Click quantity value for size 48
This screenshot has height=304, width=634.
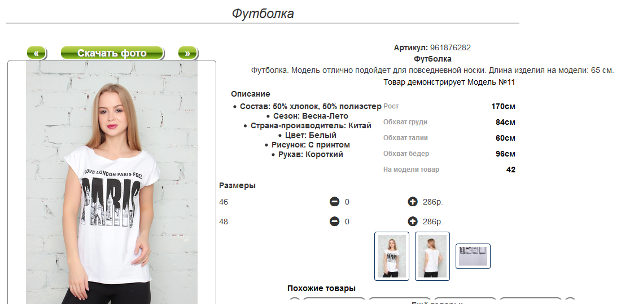click(x=347, y=222)
